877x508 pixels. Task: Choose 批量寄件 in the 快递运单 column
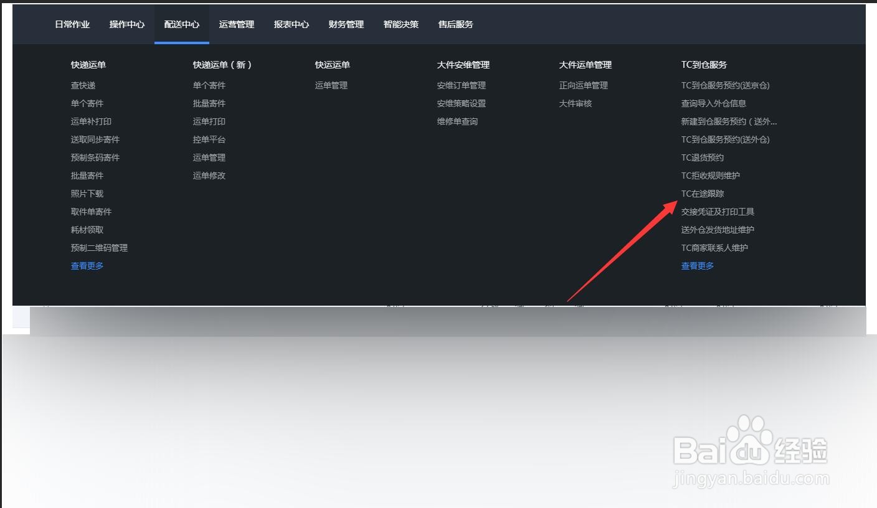[x=87, y=176]
